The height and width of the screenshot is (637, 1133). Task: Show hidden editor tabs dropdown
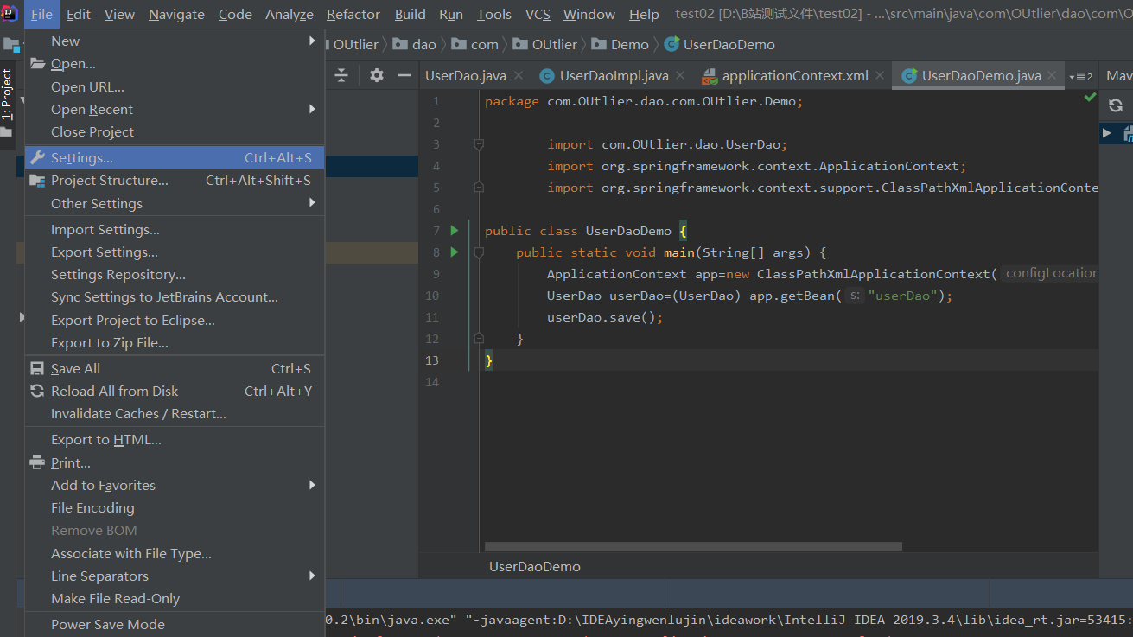[1081, 76]
